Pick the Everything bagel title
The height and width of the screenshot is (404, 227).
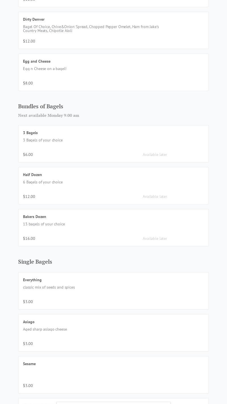tap(32, 280)
